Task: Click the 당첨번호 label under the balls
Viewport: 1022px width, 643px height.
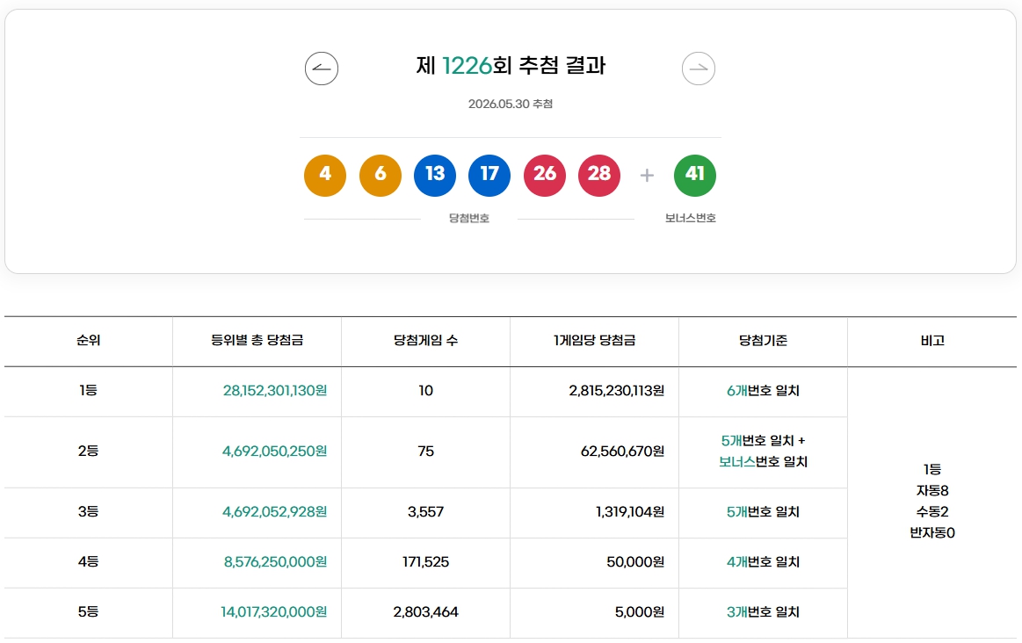Action: tap(468, 218)
